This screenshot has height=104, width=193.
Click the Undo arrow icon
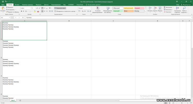6,2
